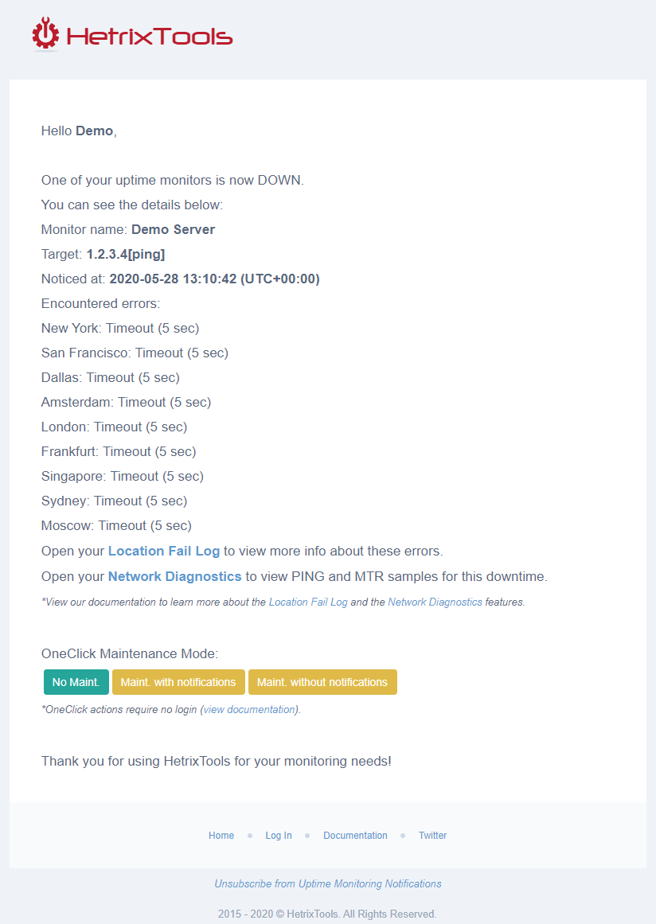Viewport: 656px width, 924px height.
Task: Open the Network Diagnostics page
Action: (x=174, y=575)
